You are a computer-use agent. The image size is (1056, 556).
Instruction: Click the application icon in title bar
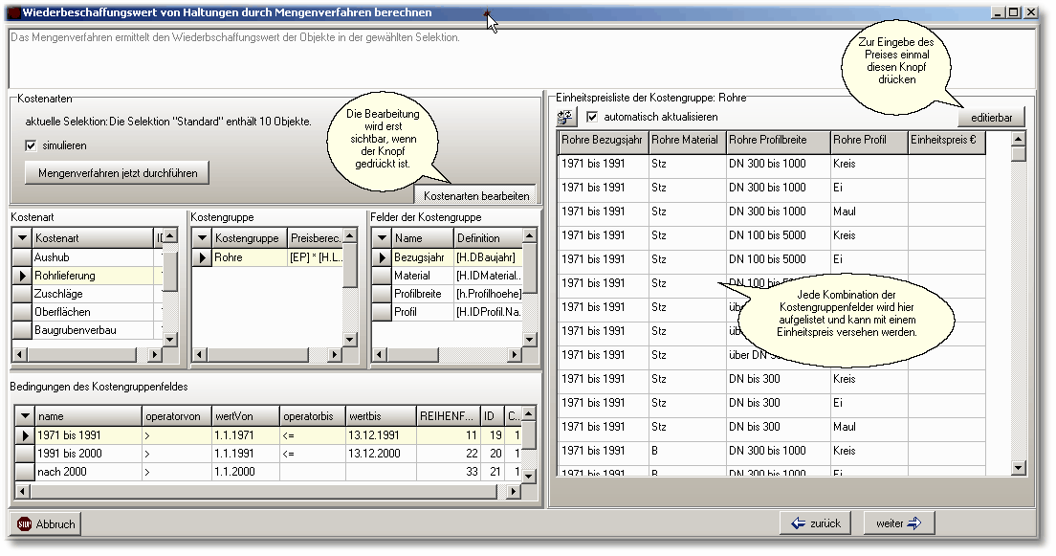point(13,12)
